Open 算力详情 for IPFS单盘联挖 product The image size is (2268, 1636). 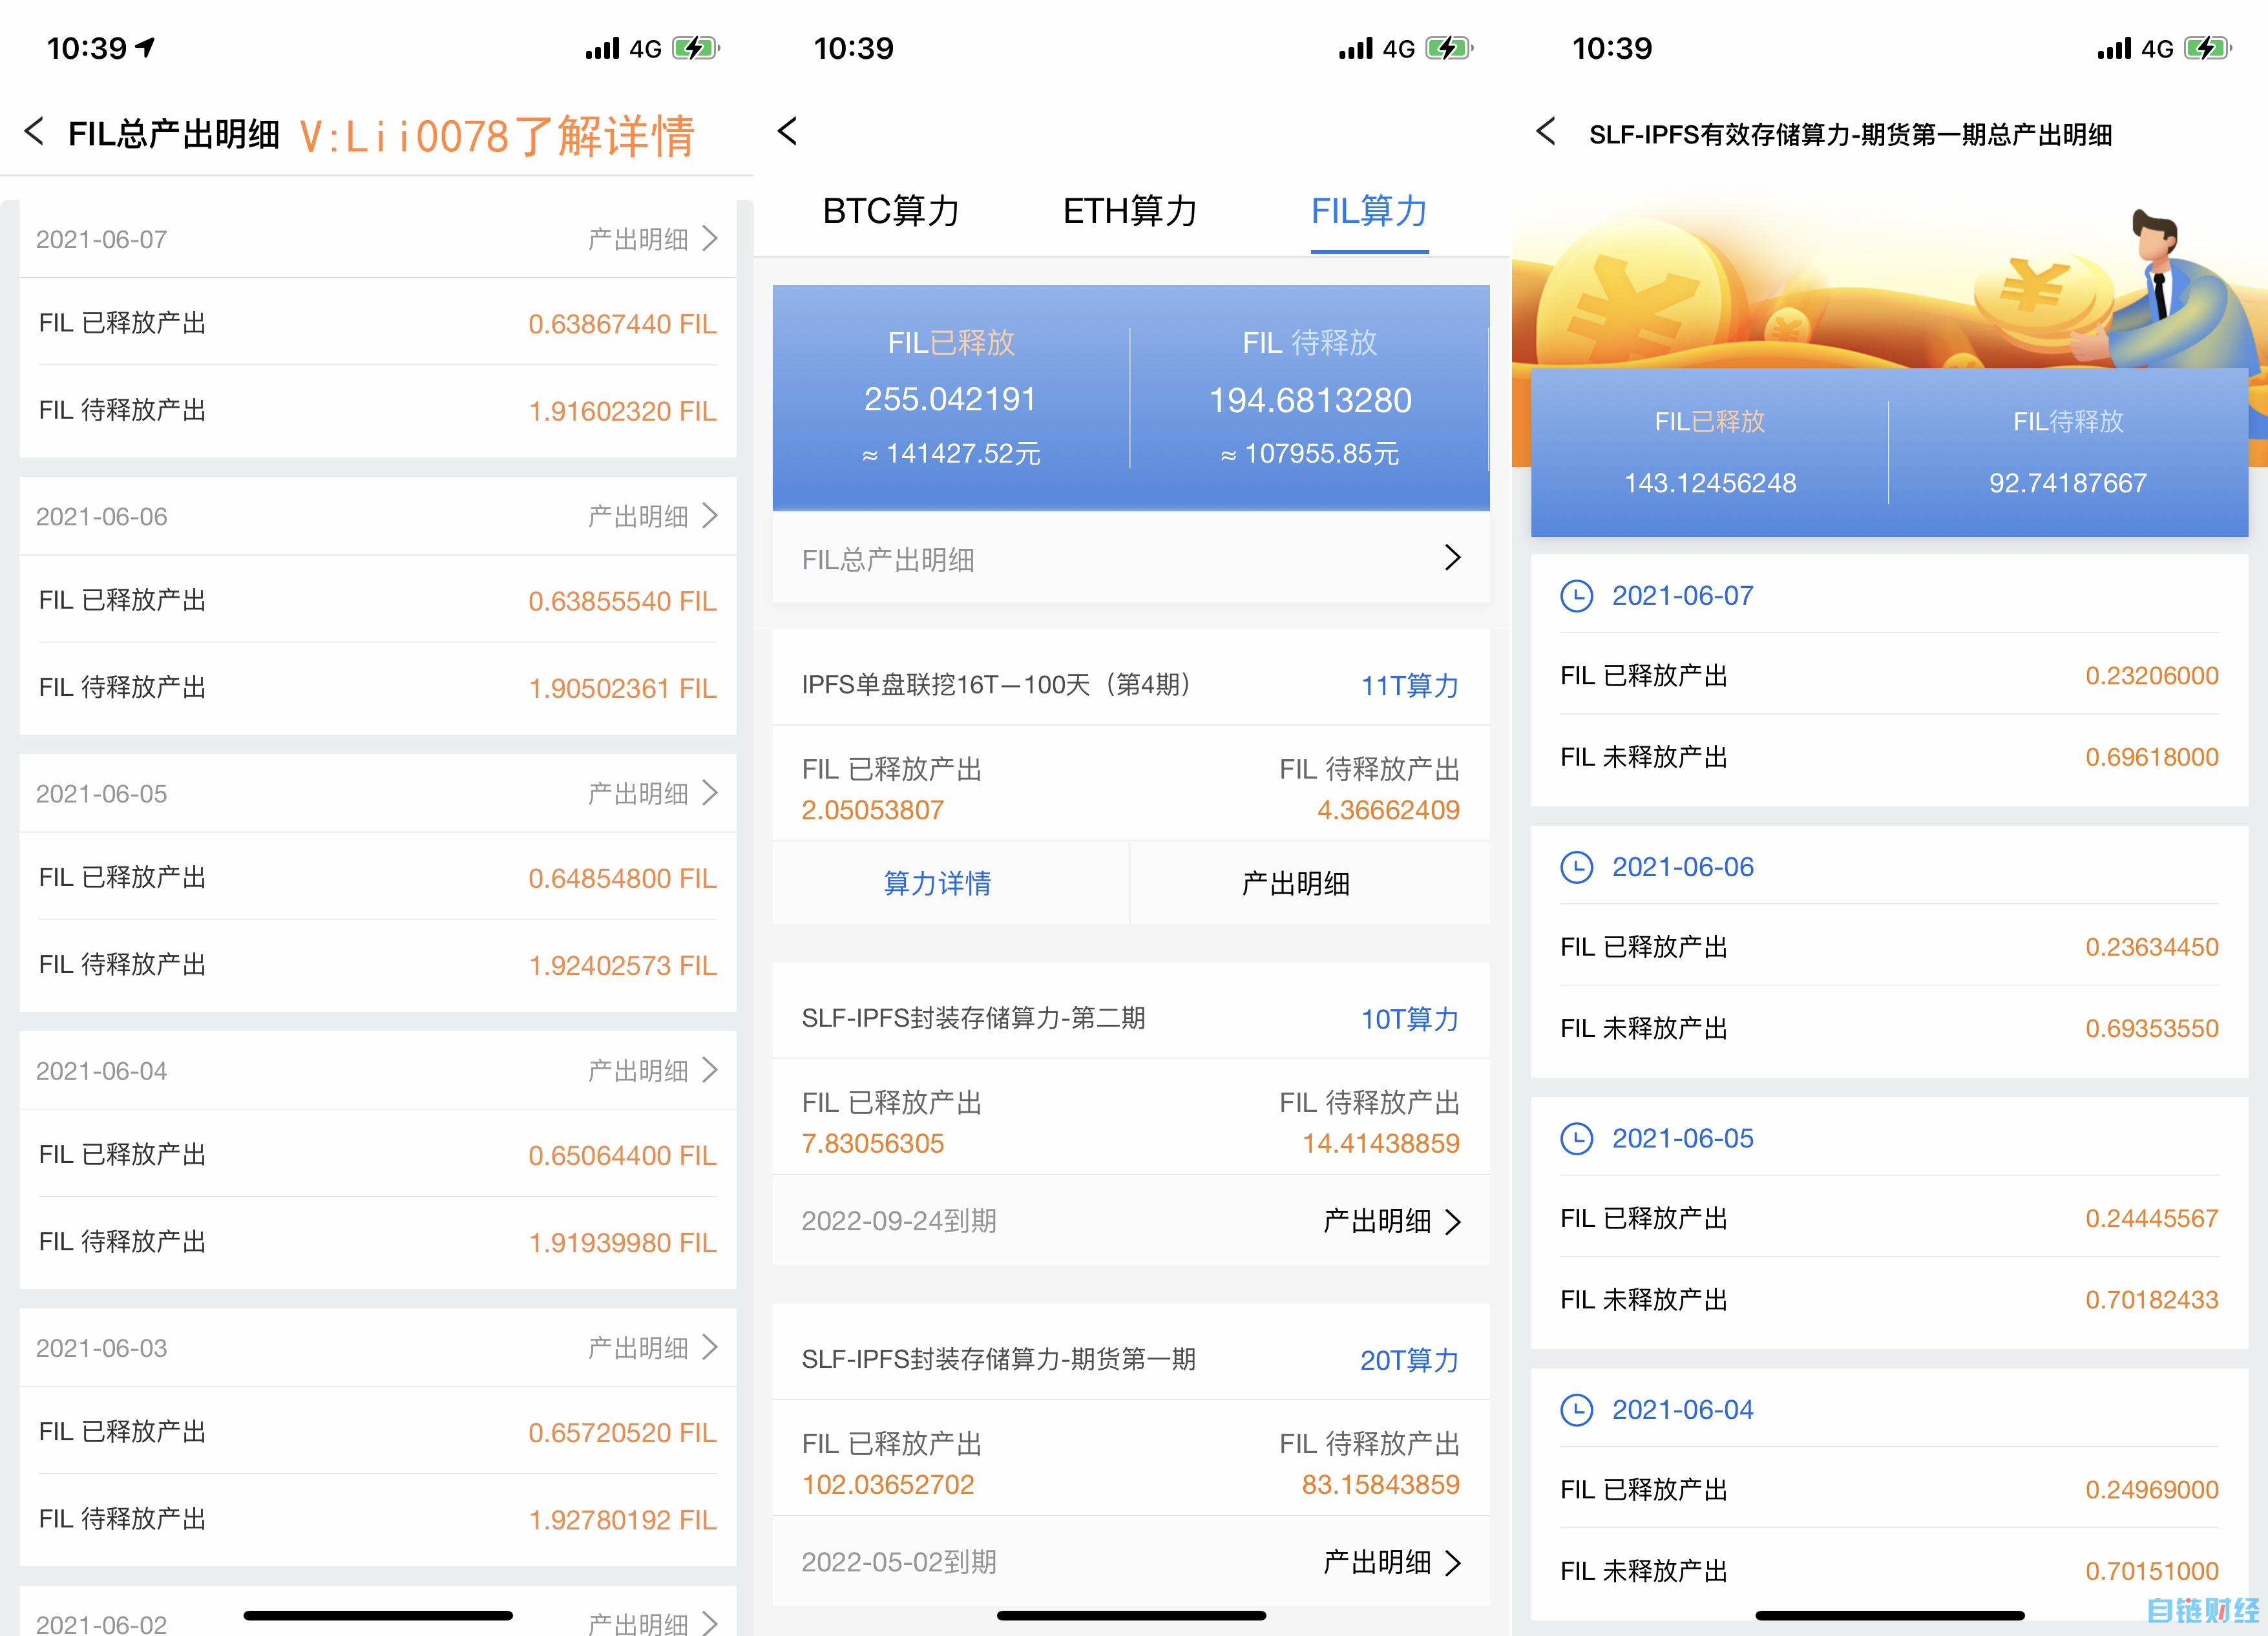click(x=937, y=883)
